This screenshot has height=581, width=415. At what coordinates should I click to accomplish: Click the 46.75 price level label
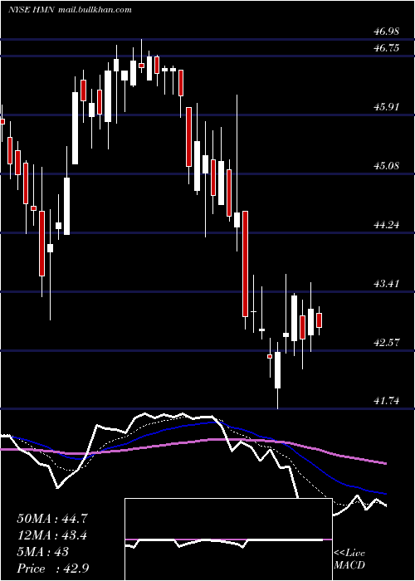387,48
